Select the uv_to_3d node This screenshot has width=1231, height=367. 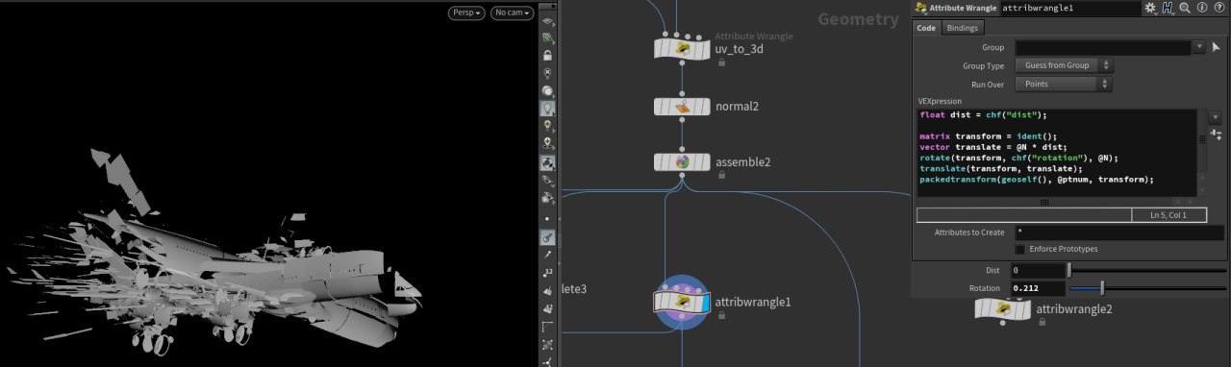point(682,49)
